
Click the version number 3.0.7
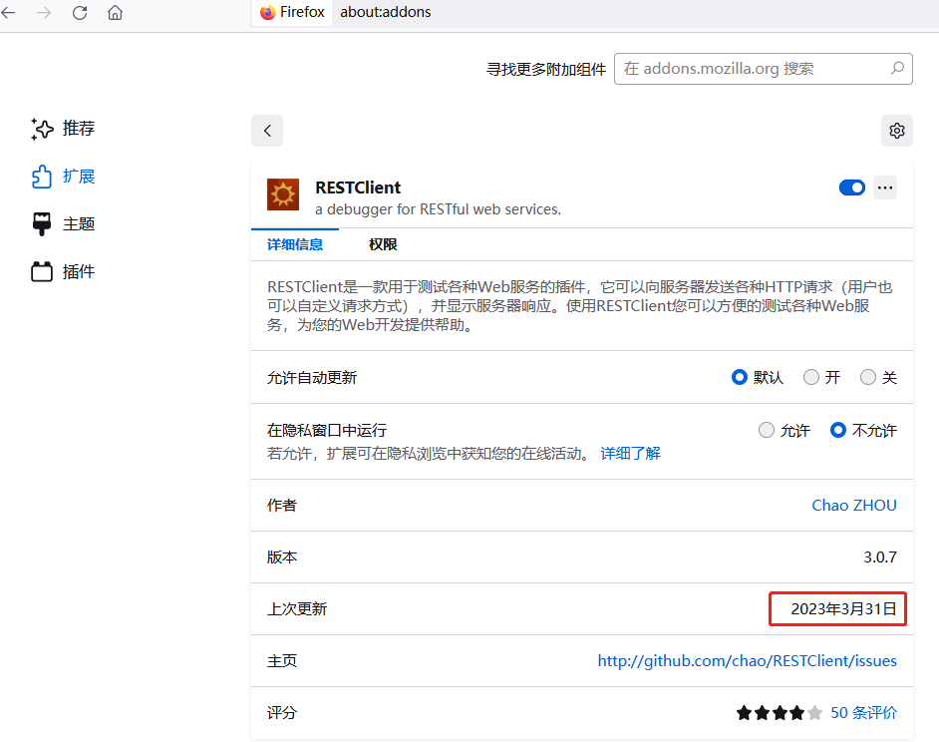[880, 556]
